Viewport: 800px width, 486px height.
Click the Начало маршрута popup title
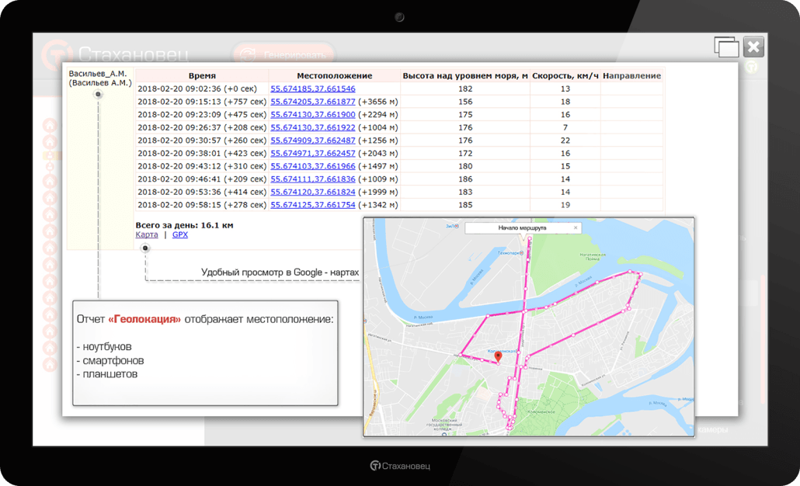pos(522,228)
